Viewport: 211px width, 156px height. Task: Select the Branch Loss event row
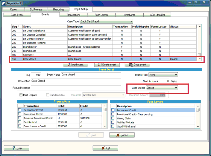point(104,51)
